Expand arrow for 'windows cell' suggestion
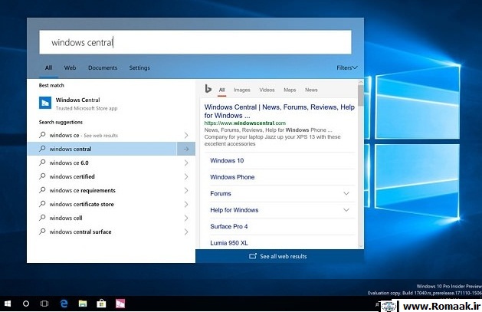 [186, 218]
